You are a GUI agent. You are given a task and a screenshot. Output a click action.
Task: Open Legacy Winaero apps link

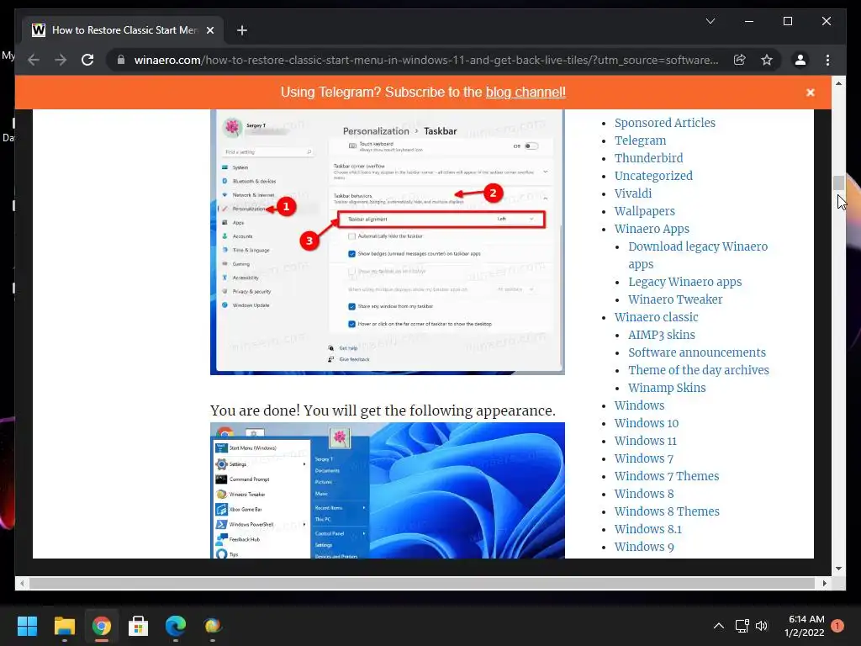point(684,282)
